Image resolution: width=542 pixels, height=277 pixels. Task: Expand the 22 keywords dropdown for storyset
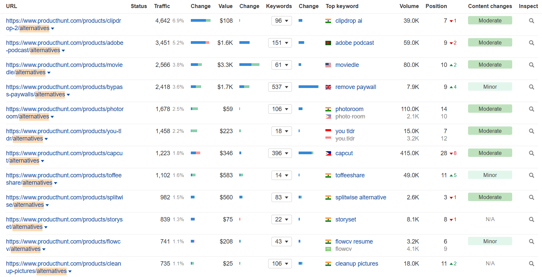pyautogui.click(x=282, y=219)
